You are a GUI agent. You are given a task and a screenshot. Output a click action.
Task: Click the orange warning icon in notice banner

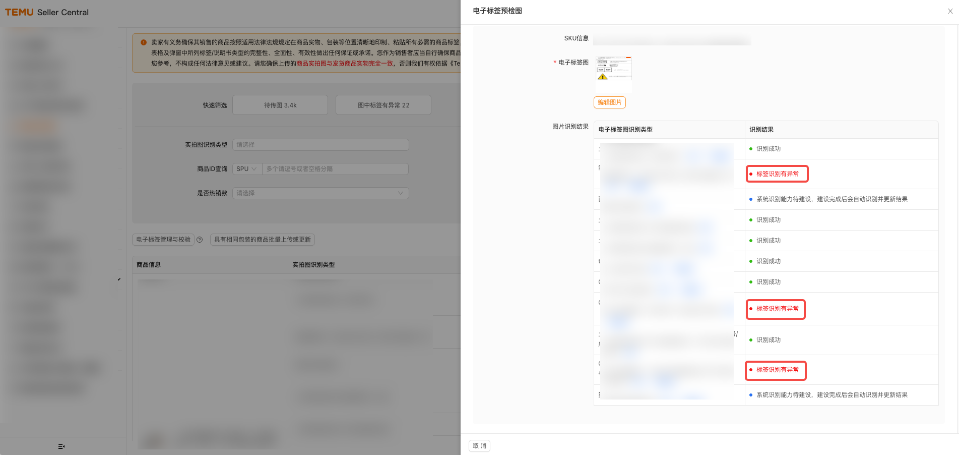tap(144, 43)
